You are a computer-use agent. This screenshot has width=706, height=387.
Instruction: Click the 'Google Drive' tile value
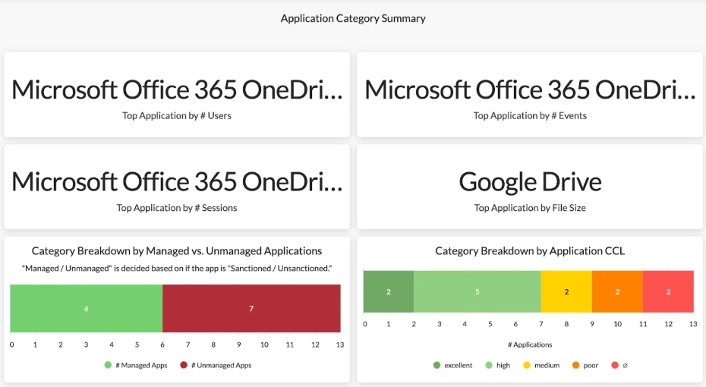click(x=530, y=182)
